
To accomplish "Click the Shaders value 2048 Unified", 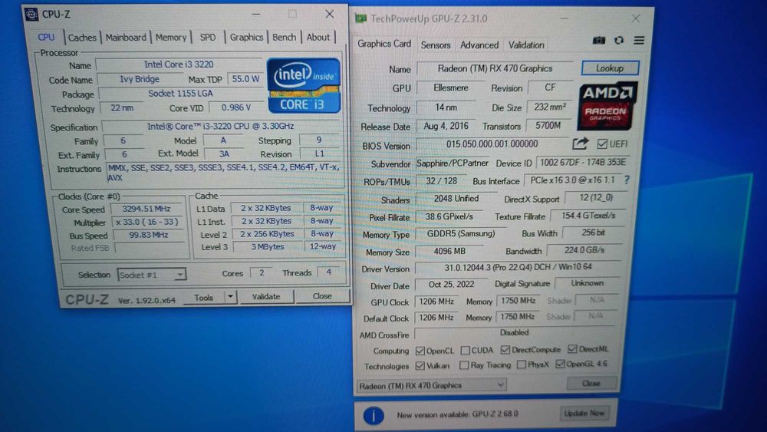I will (x=456, y=199).
